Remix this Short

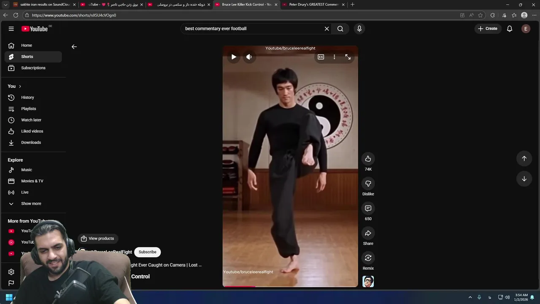click(368, 258)
